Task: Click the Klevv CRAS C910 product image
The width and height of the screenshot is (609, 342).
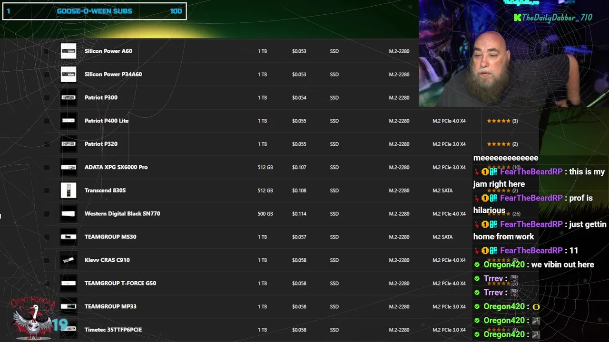Action: point(69,260)
